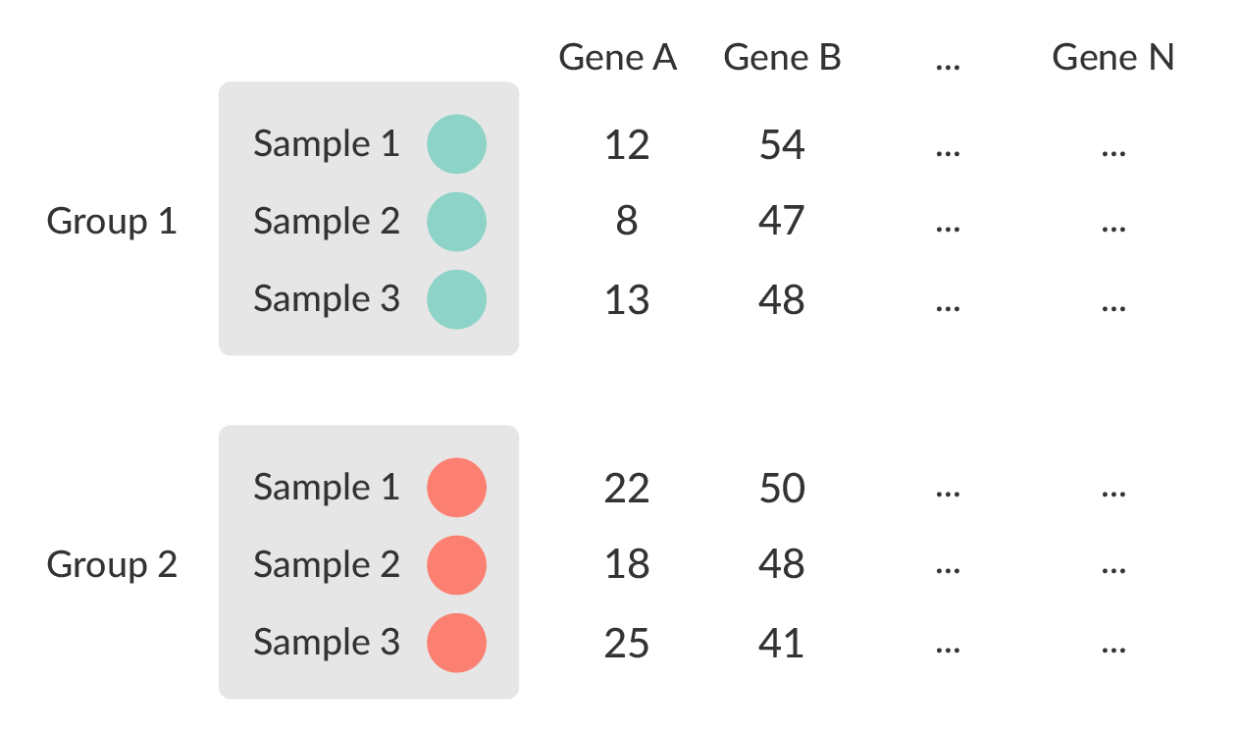The image size is (1241, 732).
Task: Select the Gene B column header
Action: 782,58
